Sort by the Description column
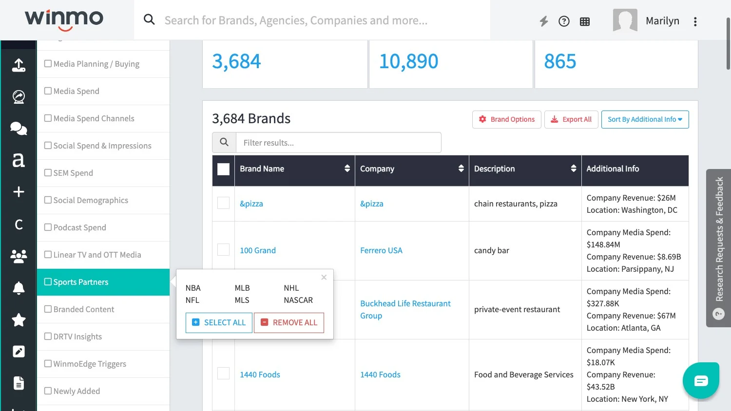 pos(574,168)
